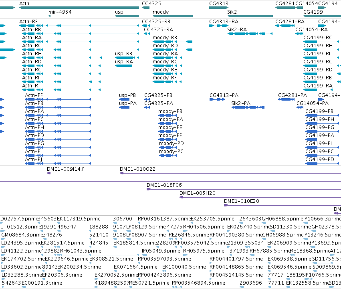Select the DME1-005H20 clone label
This screenshot has height=289, width=341.
pyautogui.click(x=198, y=193)
